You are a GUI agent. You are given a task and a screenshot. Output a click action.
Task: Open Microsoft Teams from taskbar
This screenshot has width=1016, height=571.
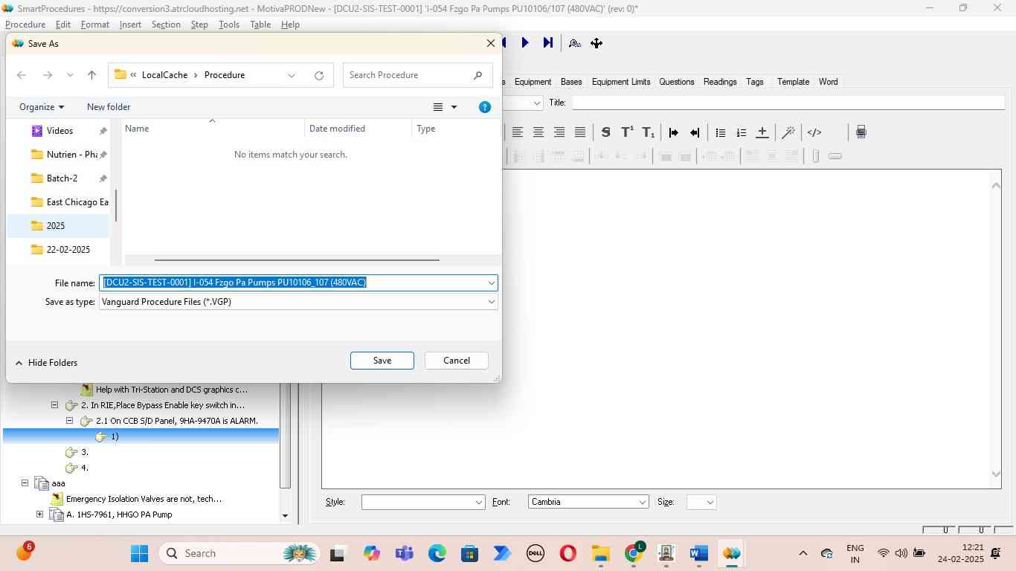(x=405, y=553)
